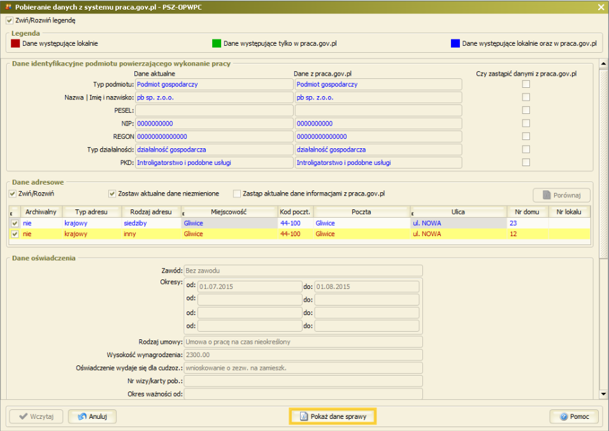Click the praca.gov.pl NIP field
This screenshot has width=609, height=431.
(x=378, y=124)
